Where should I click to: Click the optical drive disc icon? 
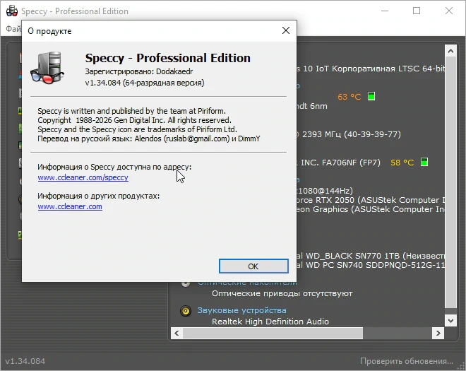pyautogui.click(x=186, y=283)
